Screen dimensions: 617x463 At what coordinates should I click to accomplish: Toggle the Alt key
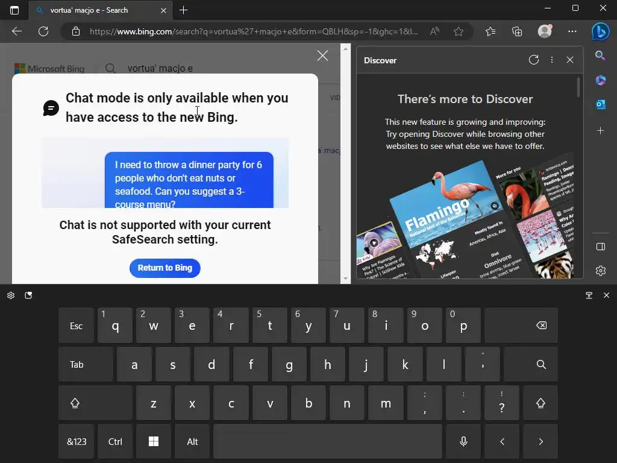pyautogui.click(x=192, y=442)
